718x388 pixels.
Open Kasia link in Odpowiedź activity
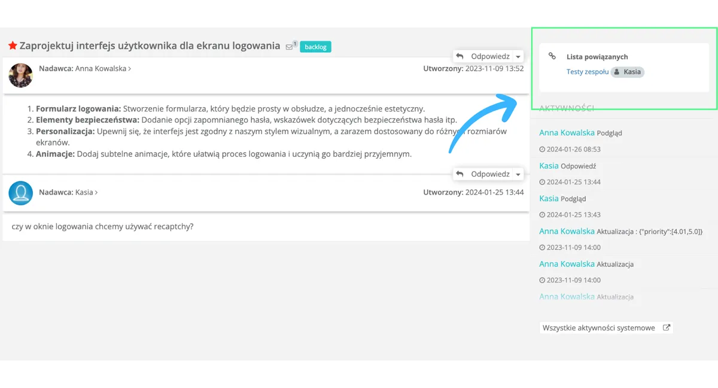tap(549, 165)
